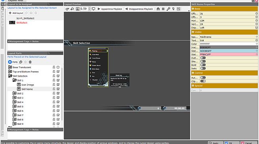
Task: Click the search icon in Layout Parts header
Action: pyautogui.click(x=49, y=53)
